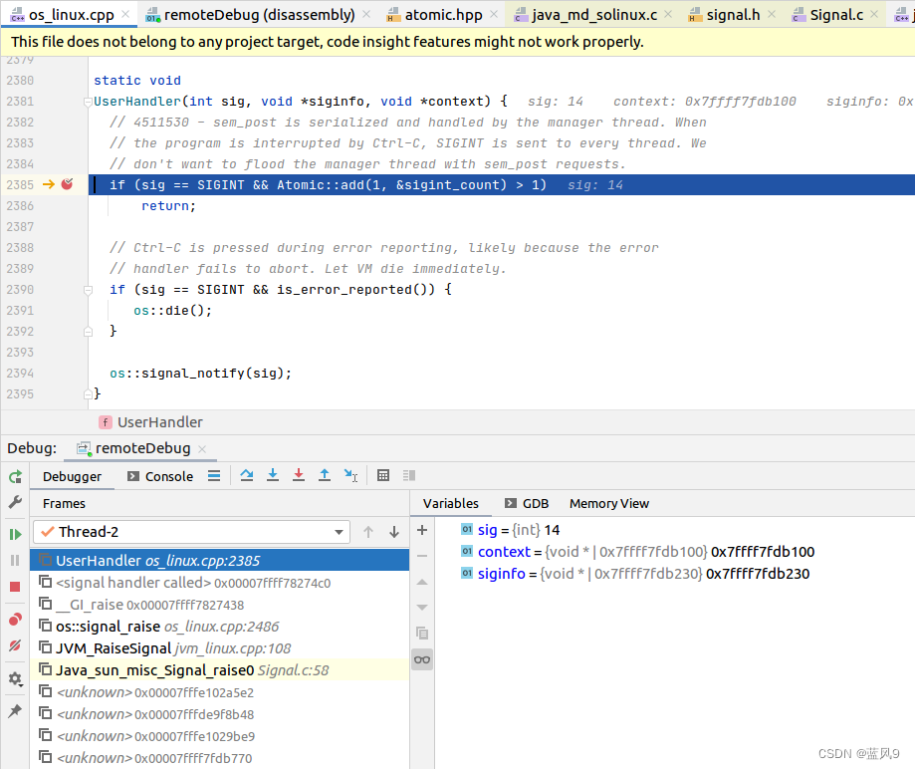Open the Memory View tab
The width and height of the screenshot is (915, 769).
pos(609,503)
